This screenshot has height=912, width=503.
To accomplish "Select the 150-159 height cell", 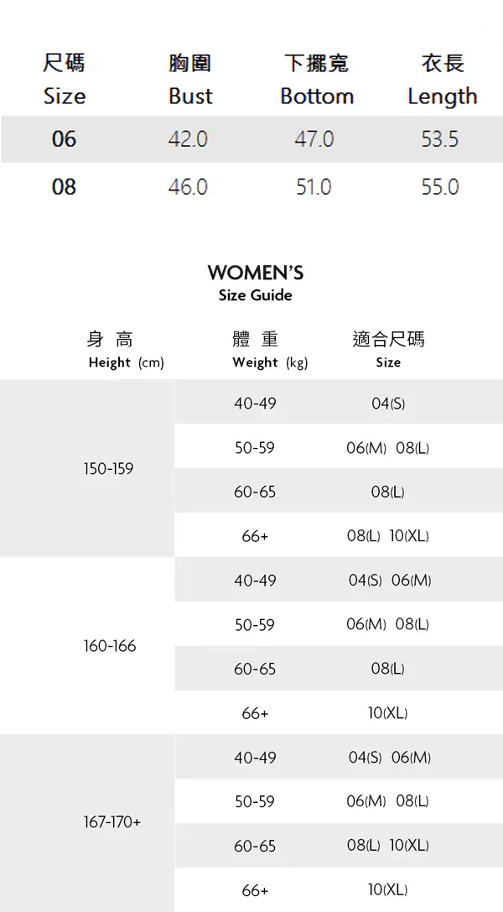I will [x=108, y=468].
